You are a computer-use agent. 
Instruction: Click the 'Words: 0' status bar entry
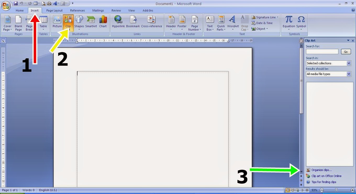click(29, 190)
